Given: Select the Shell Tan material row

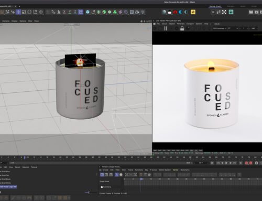Looking at the screenshot, I should pos(5,175).
